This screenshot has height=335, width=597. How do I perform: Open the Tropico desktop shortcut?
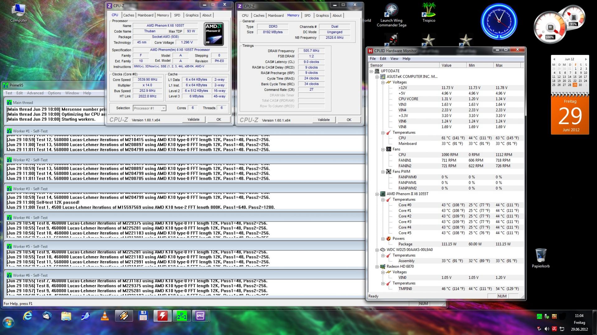[x=429, y=13]
